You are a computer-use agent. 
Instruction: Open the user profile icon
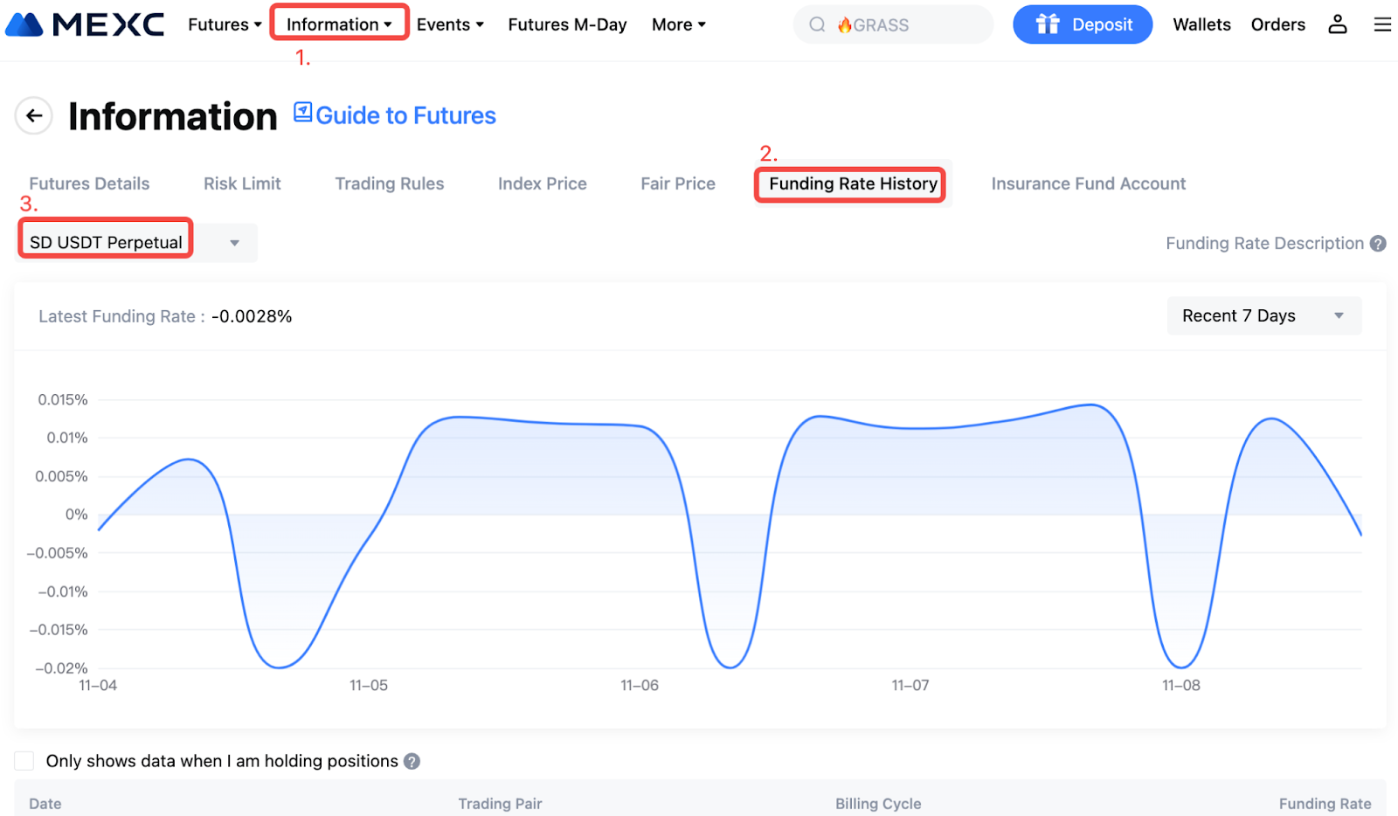pos(1337,24)
